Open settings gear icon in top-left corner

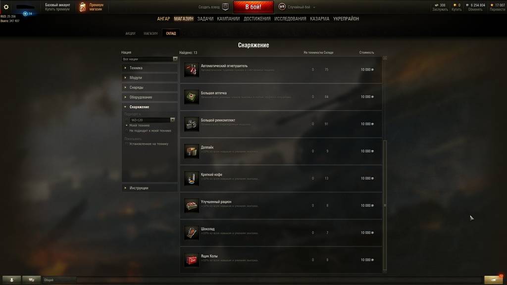click(x=6, y=7)
